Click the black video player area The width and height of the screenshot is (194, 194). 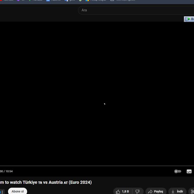(97, 93)
